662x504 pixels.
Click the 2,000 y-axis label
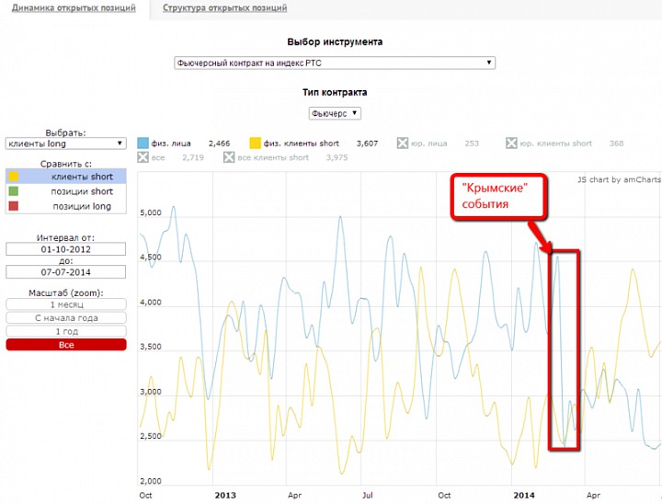click(151, 481)
